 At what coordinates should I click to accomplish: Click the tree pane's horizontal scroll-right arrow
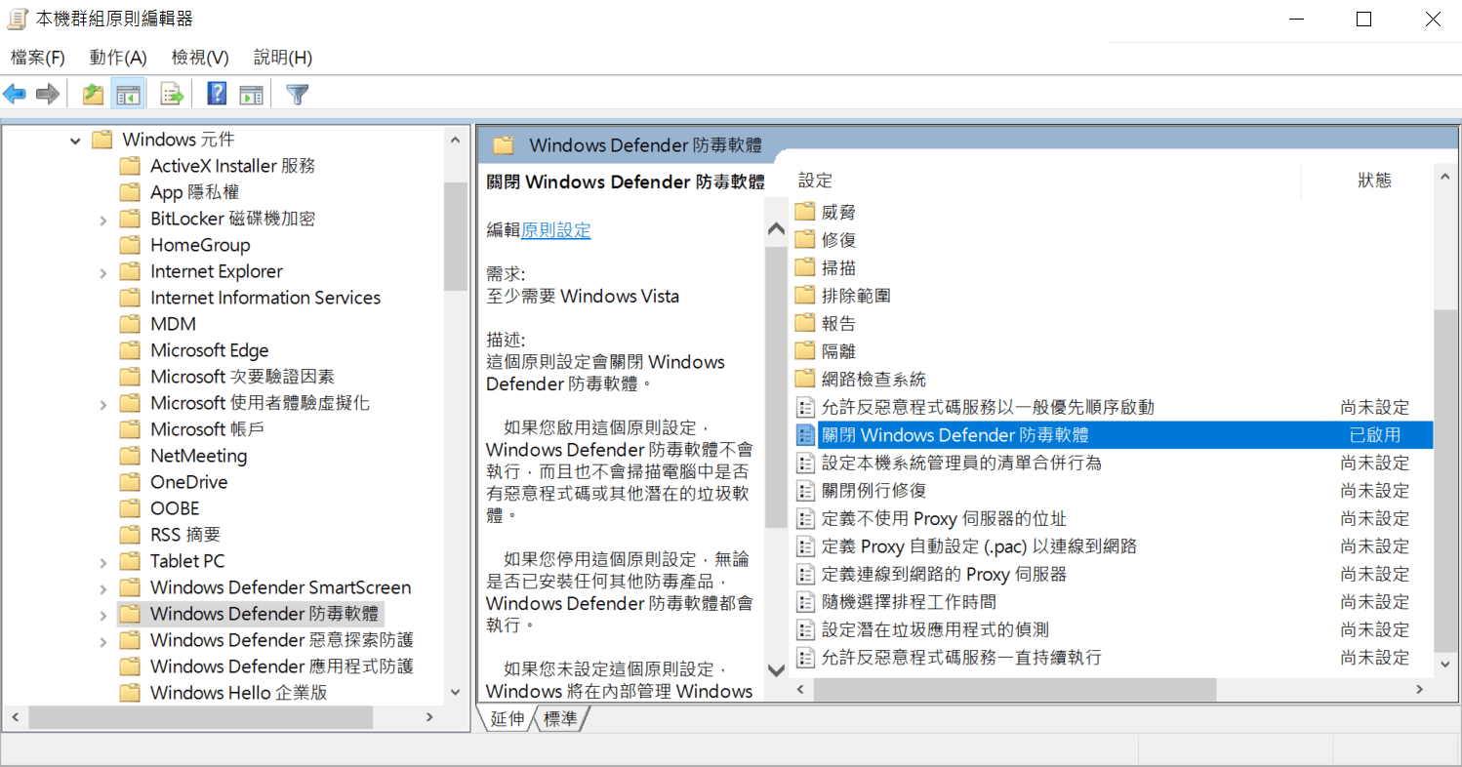pos(429,717)
